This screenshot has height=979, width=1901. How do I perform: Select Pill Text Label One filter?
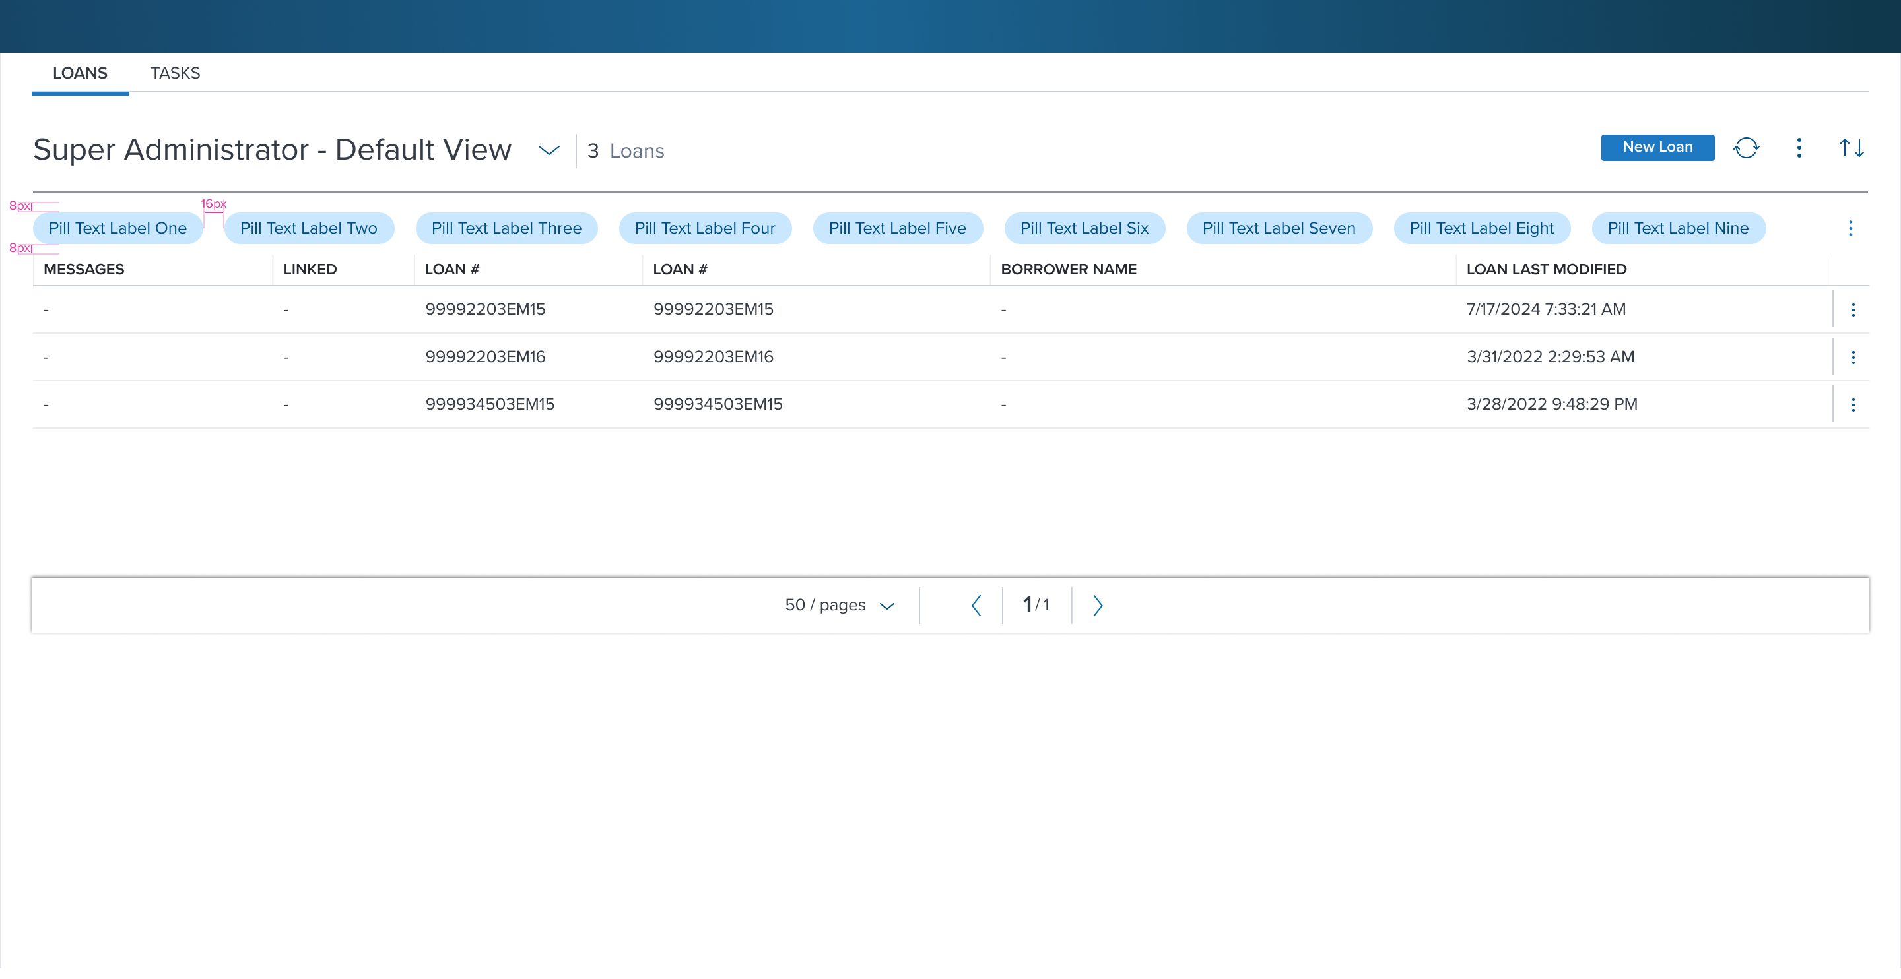(117, 228)
